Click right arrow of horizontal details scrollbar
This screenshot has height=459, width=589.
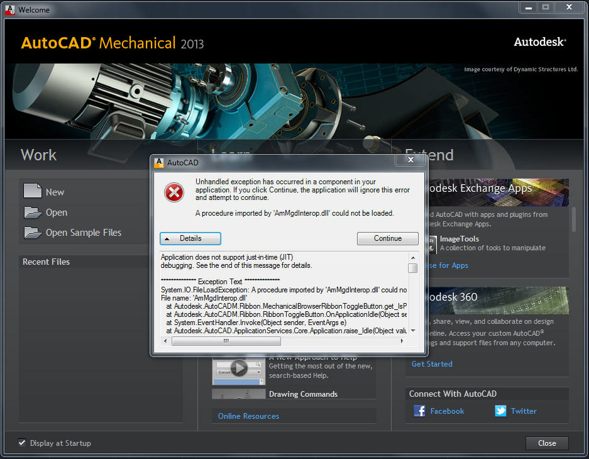click(402, 341)
